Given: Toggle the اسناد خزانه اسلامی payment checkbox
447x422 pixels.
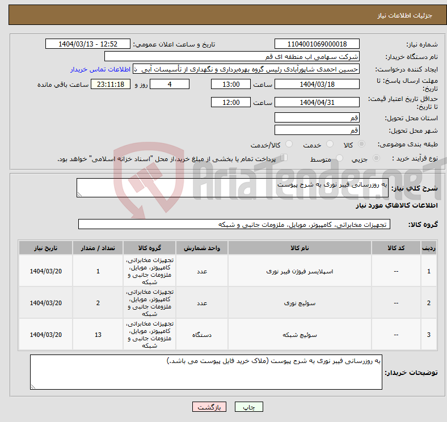Looking at the screenshot, I should (x=284, y=157).
